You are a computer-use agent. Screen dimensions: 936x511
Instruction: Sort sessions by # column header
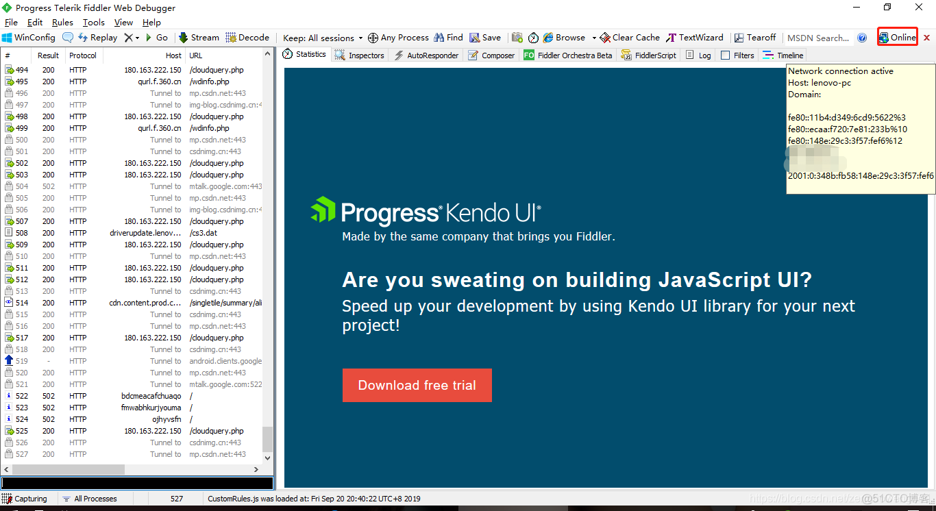coord(16,55)
